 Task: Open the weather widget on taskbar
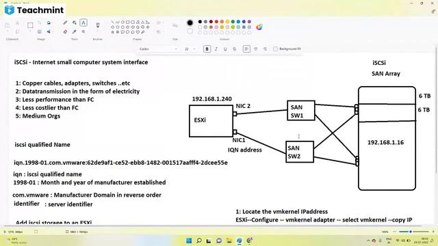coord(15,241)
